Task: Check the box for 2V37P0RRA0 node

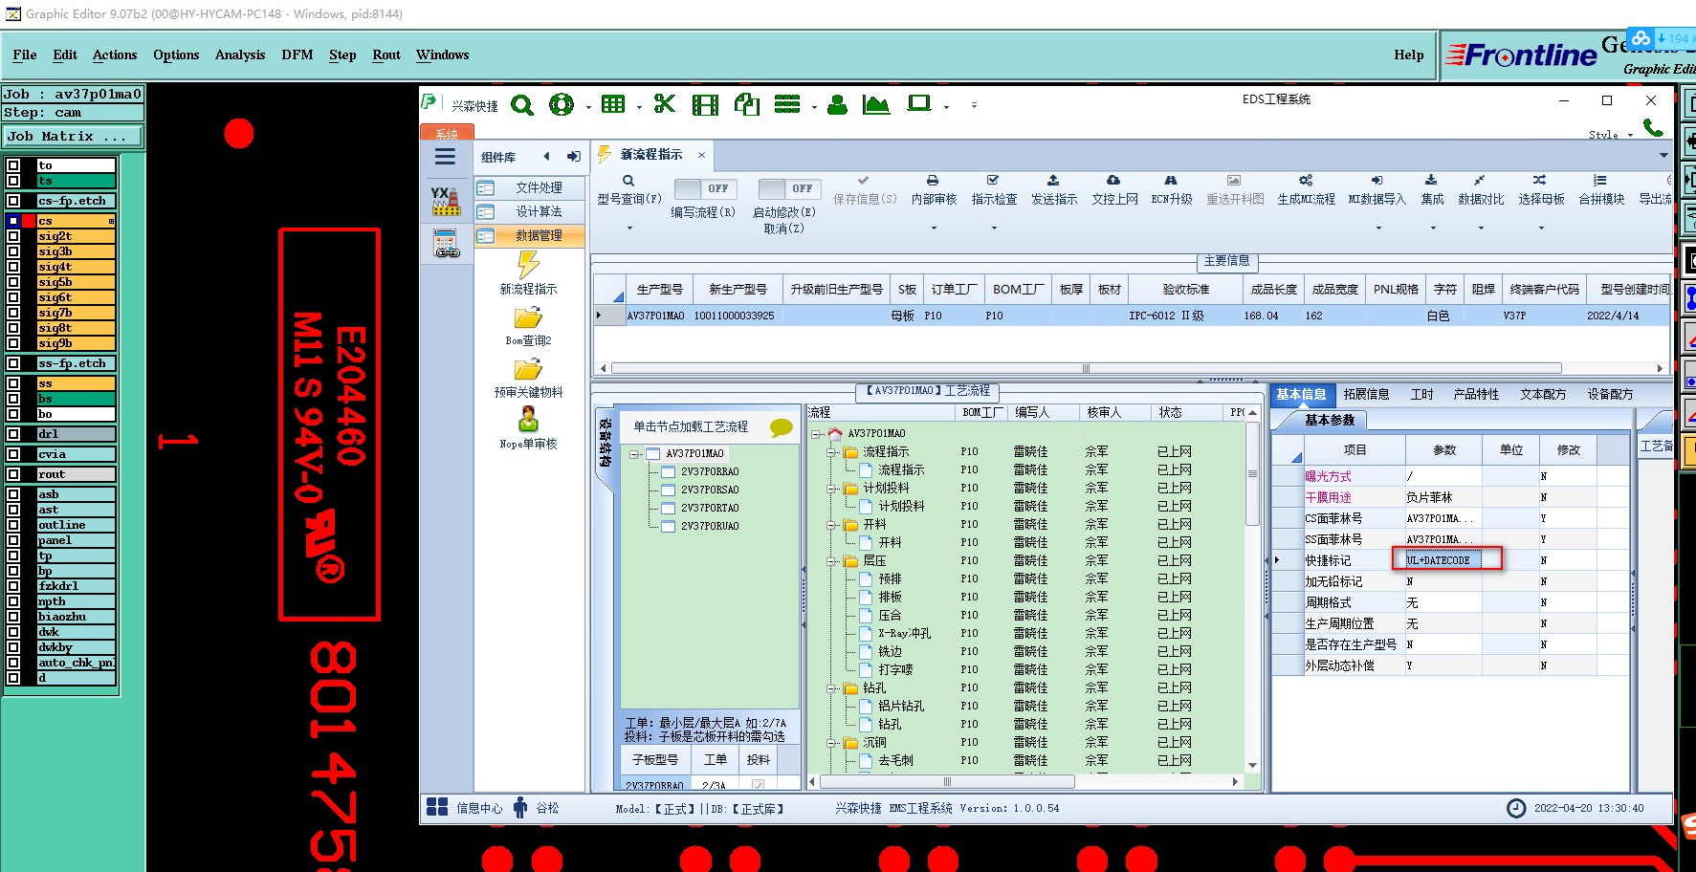Action: (x=669, y=471)
